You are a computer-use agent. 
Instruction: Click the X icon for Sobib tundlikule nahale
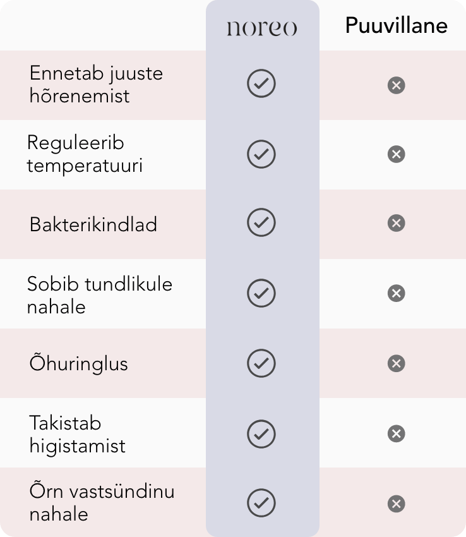pos(396,293)
